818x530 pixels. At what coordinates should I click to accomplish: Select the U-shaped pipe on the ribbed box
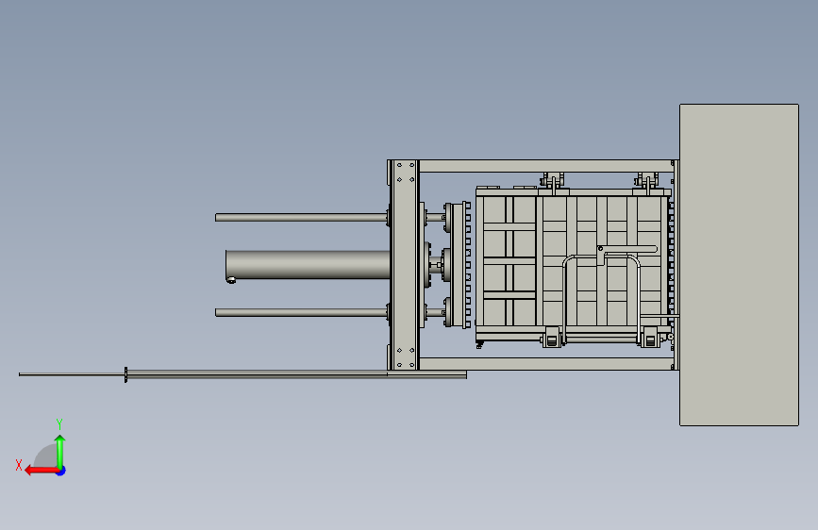(x=601, y=298)
